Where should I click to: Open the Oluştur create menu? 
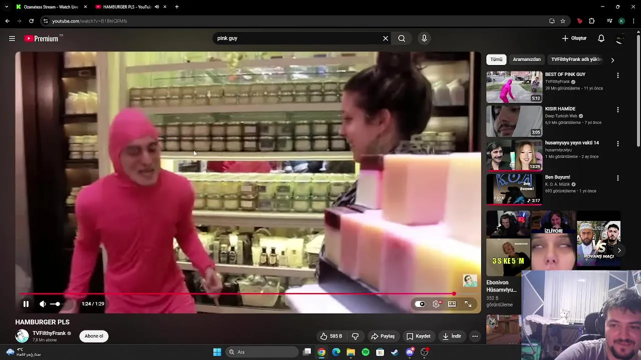[574, 38]
